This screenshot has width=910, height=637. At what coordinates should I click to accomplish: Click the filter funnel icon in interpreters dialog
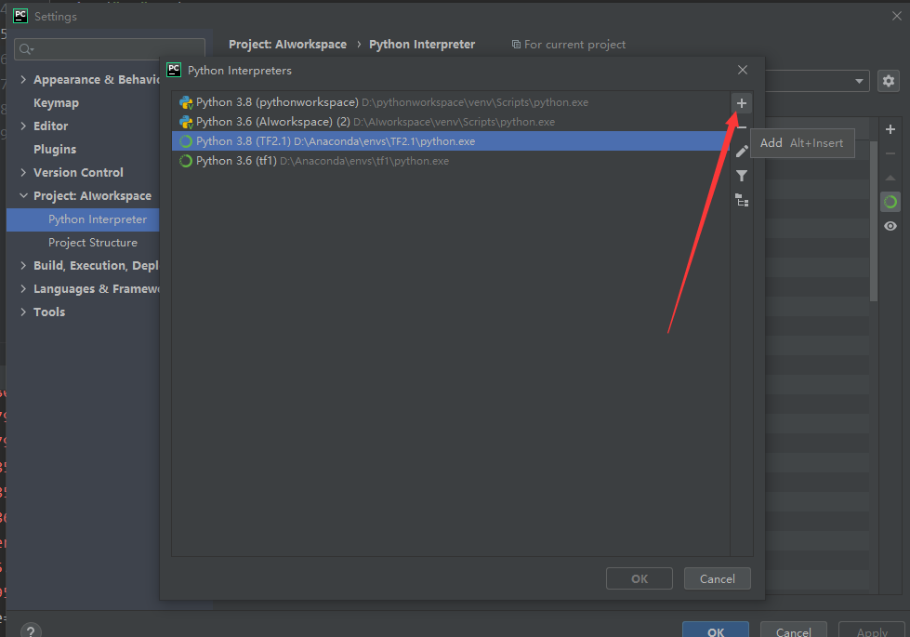point(742,176)
